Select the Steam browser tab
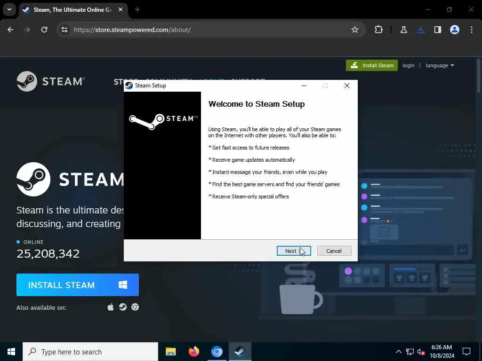The image size is (482, 361). click(x=74, y=10)
